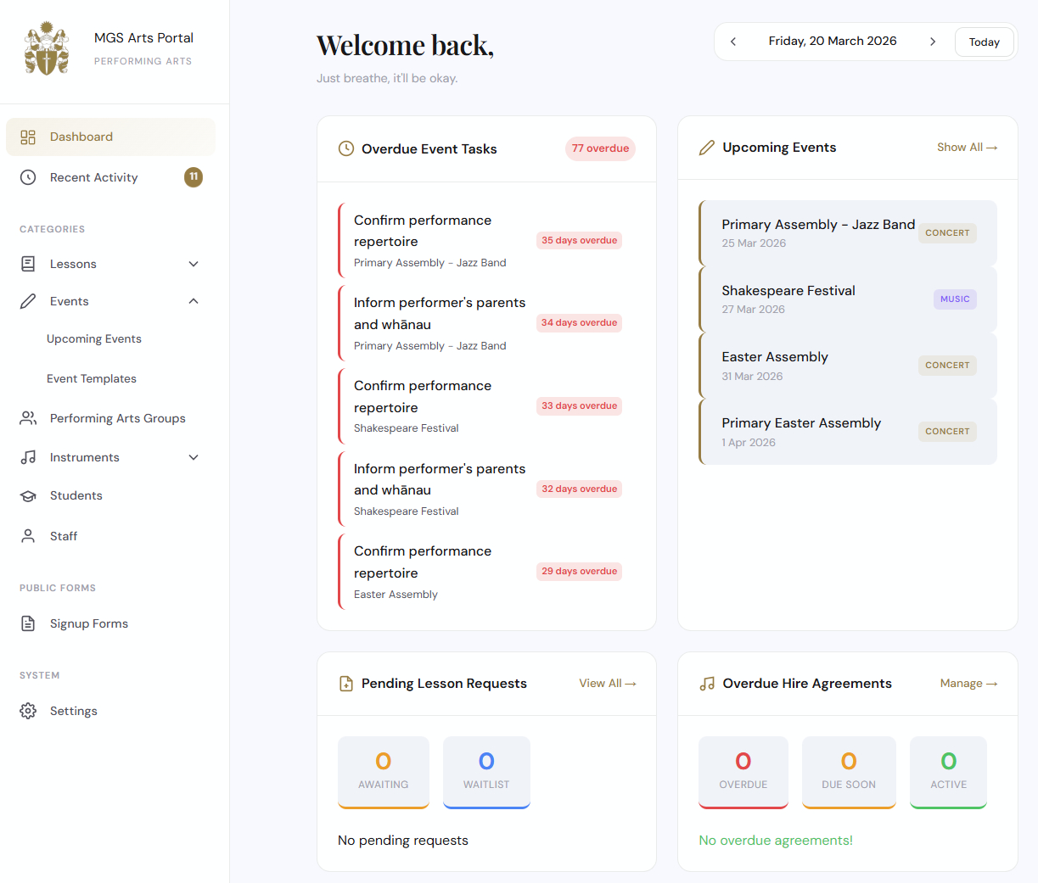The width and height of the screenshot is (1038, 883).
Task: Click the Recent Activity clock icon
Action: click(30, 177)
